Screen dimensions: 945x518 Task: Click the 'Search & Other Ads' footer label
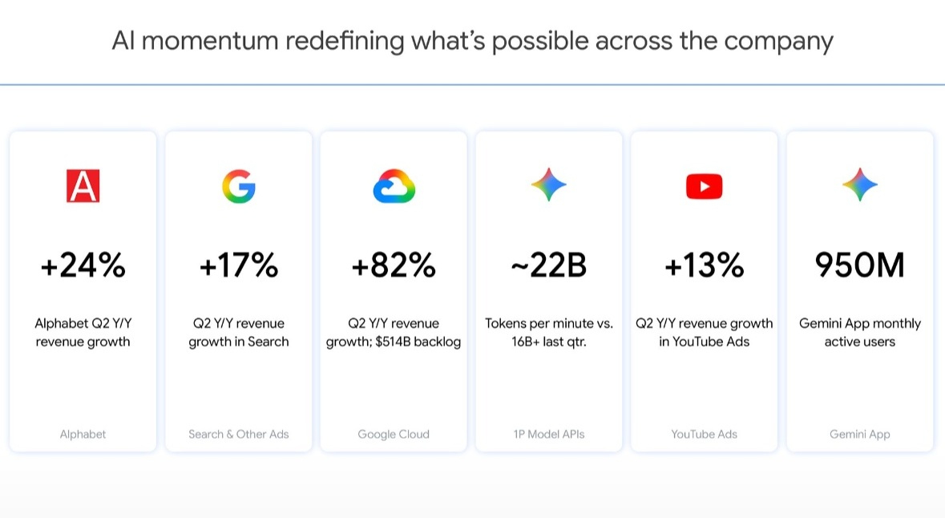point(239,434)
